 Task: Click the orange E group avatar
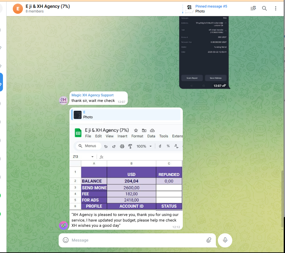tap(18, 9)
